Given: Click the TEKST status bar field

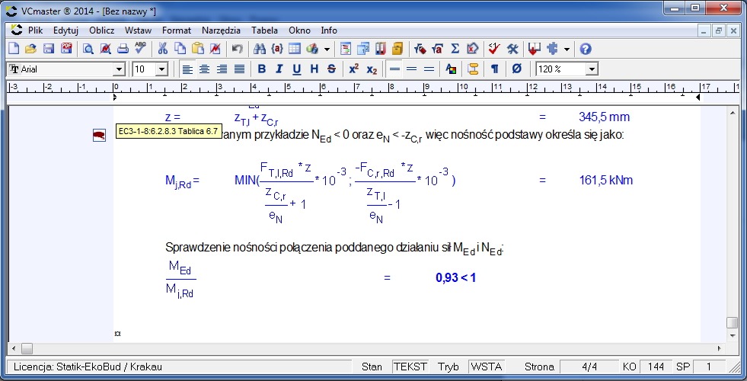Looking at the screenshot, I should point(410,367).
